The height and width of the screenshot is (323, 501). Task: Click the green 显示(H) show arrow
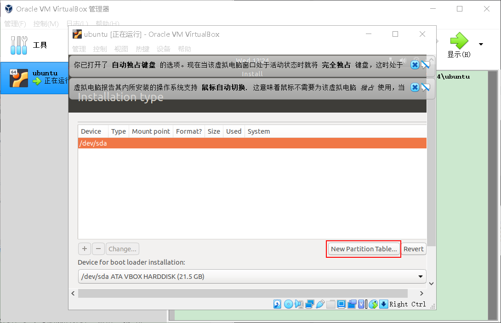tap(459, 40)
